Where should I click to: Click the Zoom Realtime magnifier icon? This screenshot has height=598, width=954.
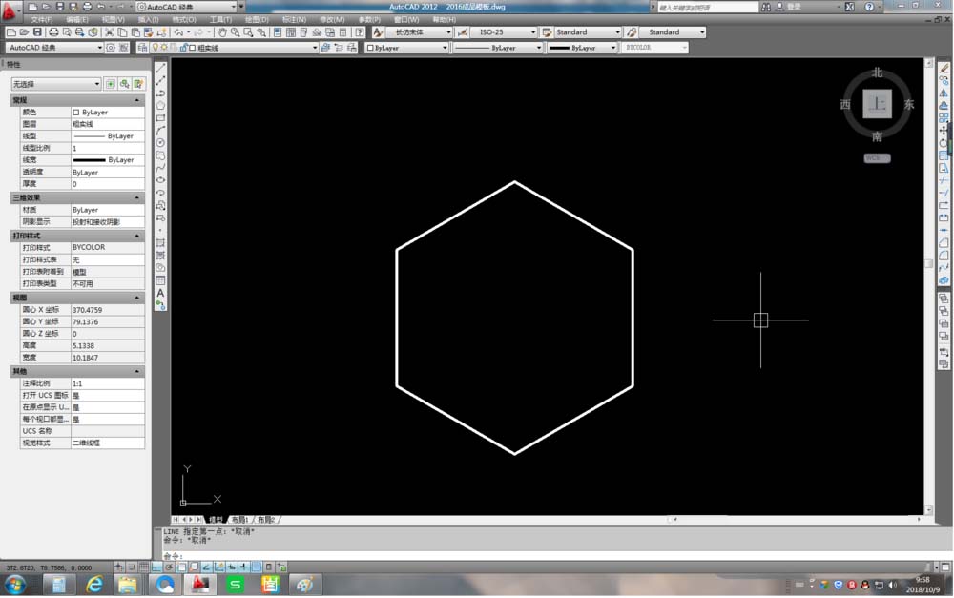(235, 32)
